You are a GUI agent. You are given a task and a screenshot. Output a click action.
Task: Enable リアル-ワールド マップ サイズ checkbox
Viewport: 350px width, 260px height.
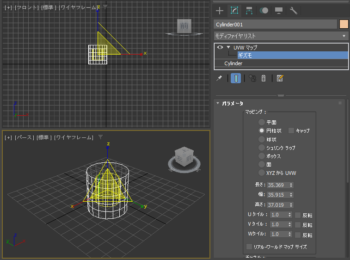(249, 247)
